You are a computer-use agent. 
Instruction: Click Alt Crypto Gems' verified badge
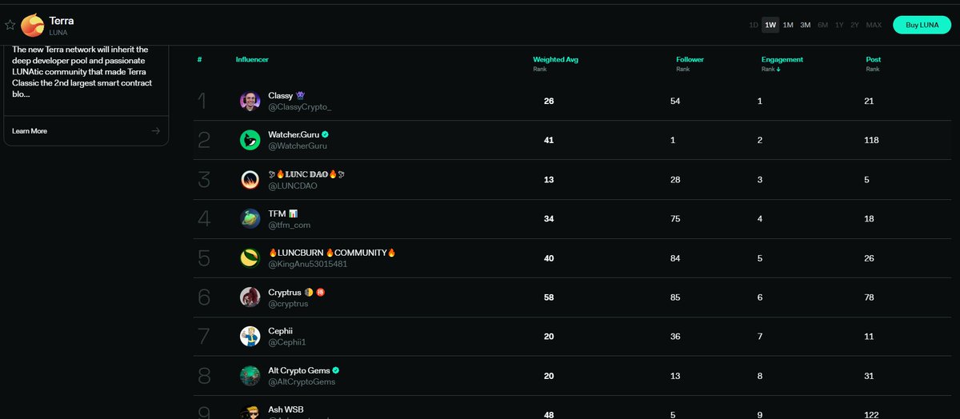(x=336, y=370)
